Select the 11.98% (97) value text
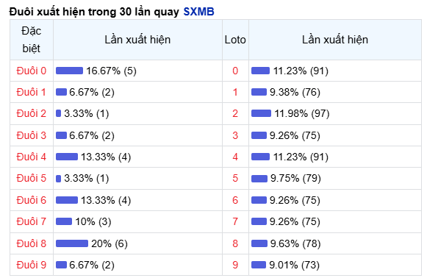Image resolution: width=427 pixels, height=278 pixels. [x=302, y=113]
